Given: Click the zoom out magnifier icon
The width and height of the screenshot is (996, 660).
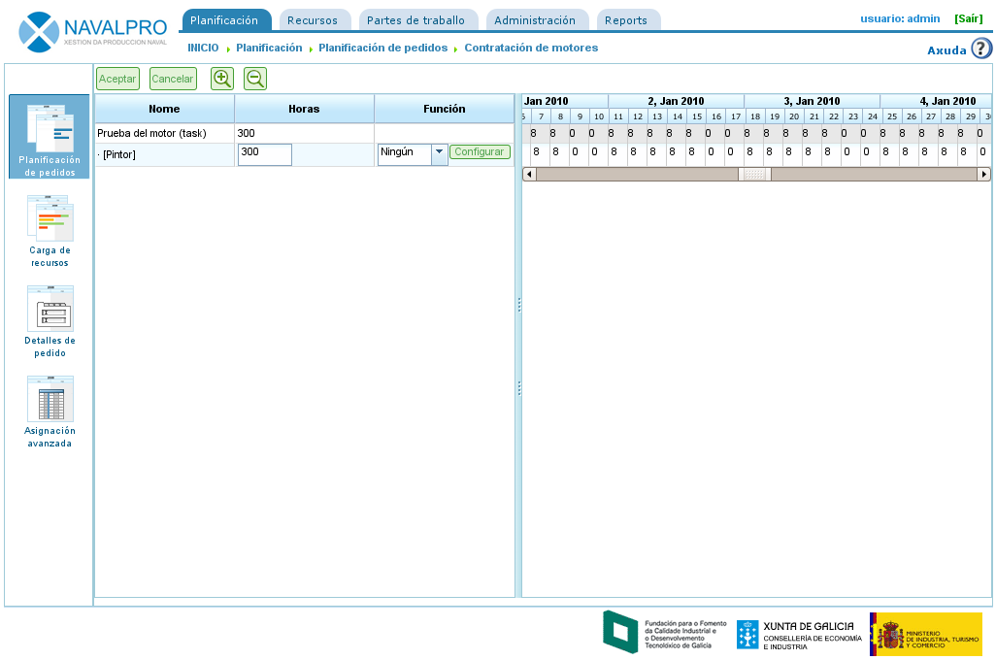Looking at the screenshot, I should (x=255, y=79).
